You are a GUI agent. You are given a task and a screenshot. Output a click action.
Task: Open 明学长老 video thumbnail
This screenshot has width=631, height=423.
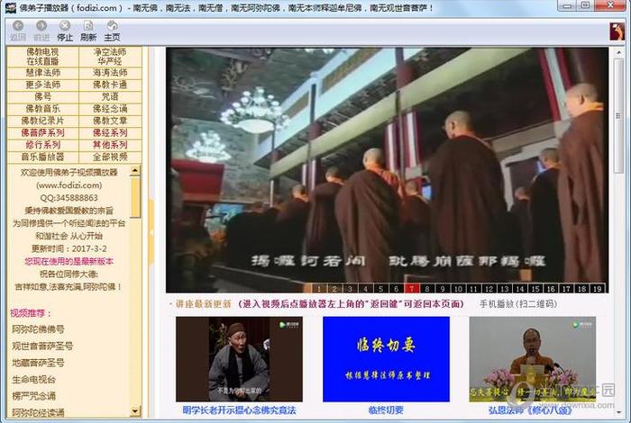tap(239, 359)
